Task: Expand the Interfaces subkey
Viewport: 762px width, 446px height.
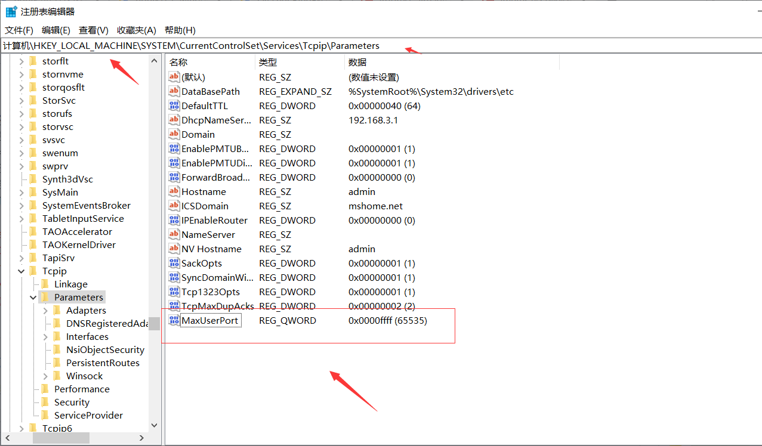Action: (45, 336)
